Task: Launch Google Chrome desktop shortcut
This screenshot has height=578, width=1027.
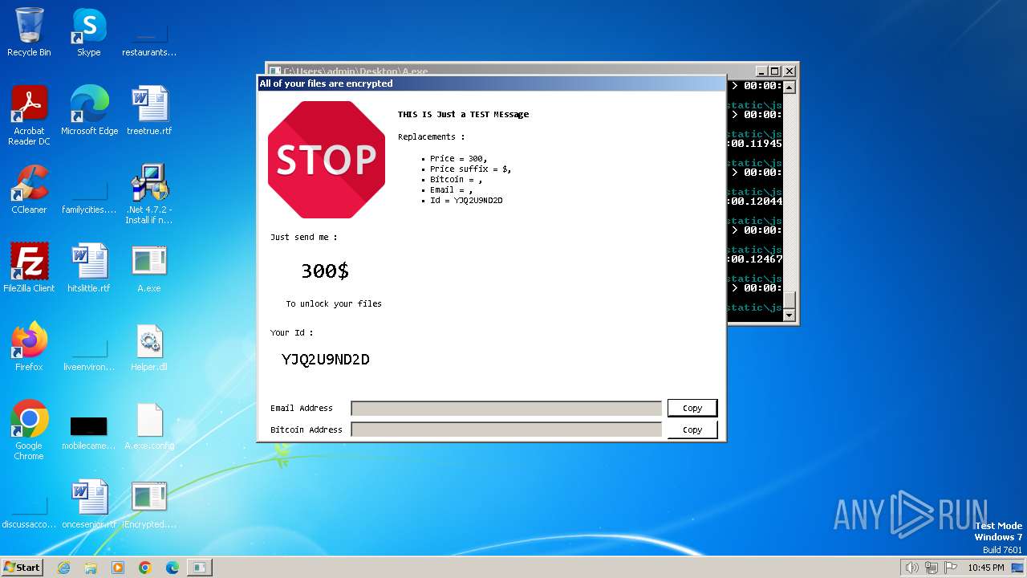Action: coord(29,429)
